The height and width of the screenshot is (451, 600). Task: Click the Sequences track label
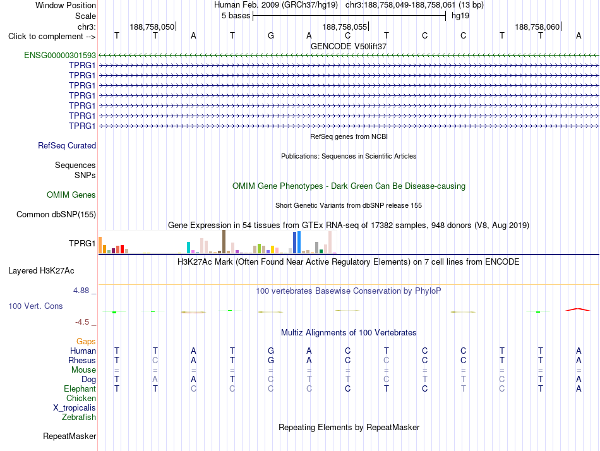tap(75, 165)
